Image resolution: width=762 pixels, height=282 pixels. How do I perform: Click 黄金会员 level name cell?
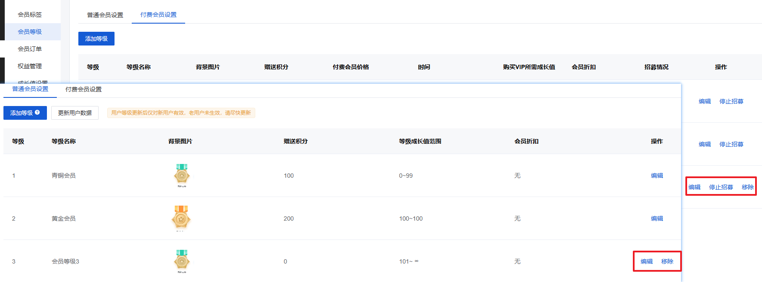[x=64, y=218]
